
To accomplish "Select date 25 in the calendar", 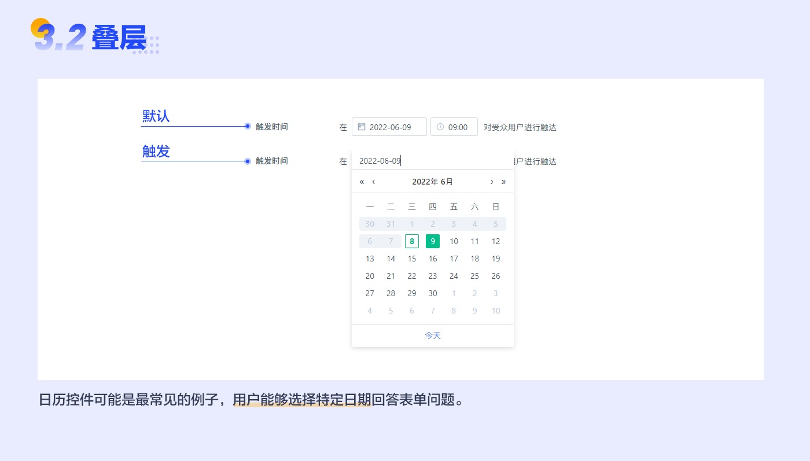I will tap(474, 276).
